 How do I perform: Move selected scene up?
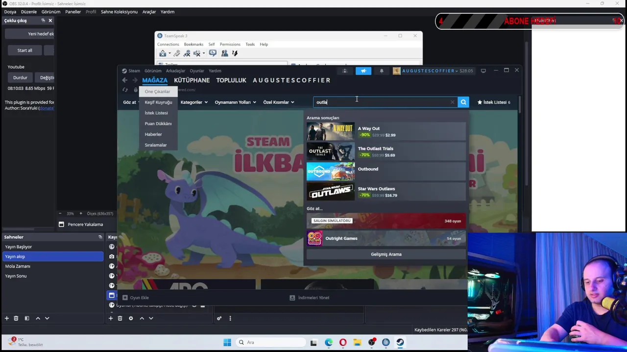point(38,318)
